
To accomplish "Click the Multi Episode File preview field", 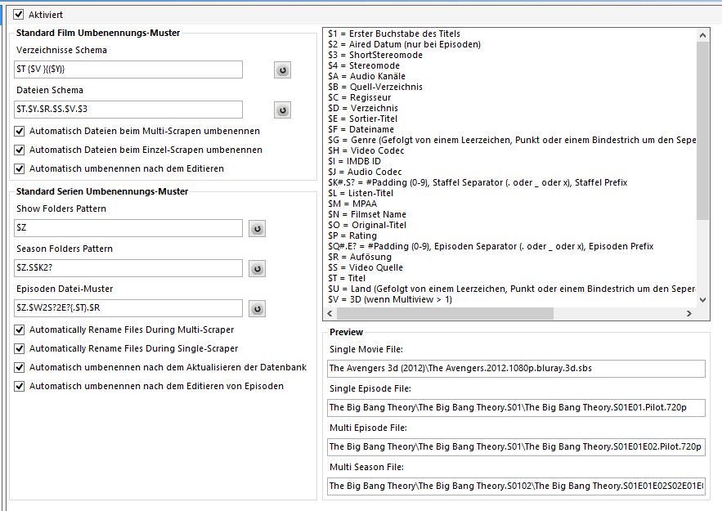I will click(516, 446).
